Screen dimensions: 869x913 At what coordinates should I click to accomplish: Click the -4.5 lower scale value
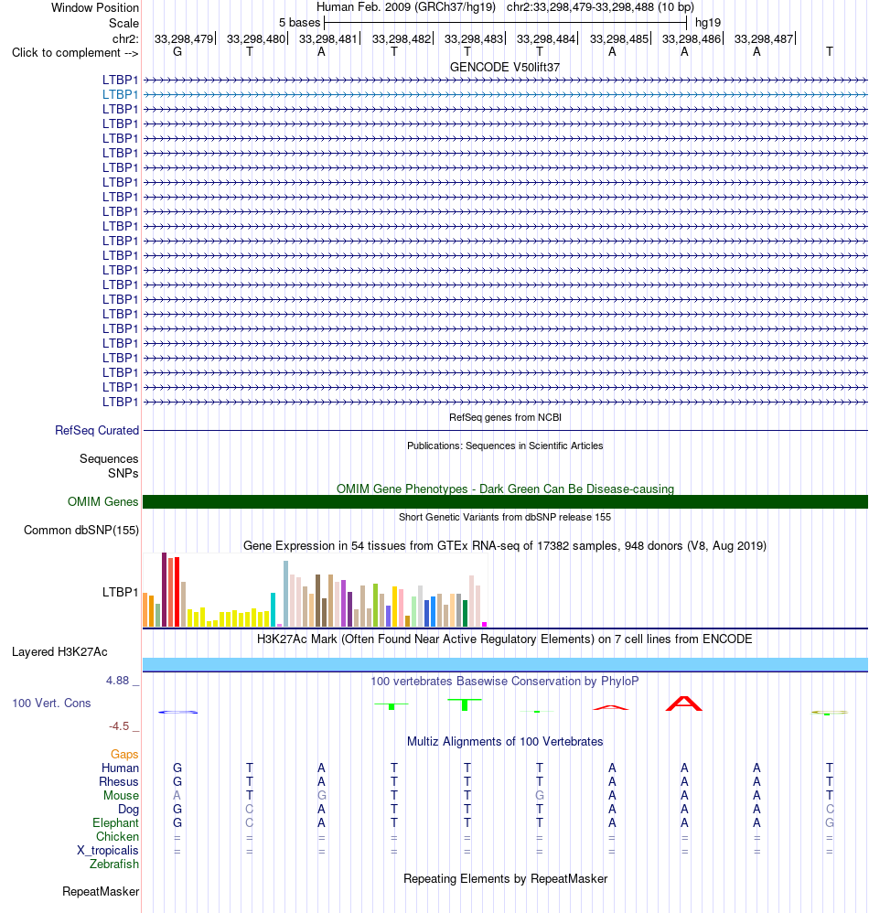point(119,726)
